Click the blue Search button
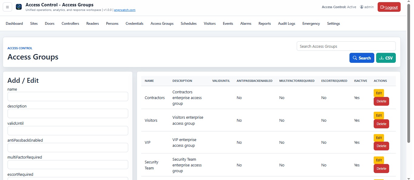The height and width of the screenshot is (180, 414). tap(362, 58)
